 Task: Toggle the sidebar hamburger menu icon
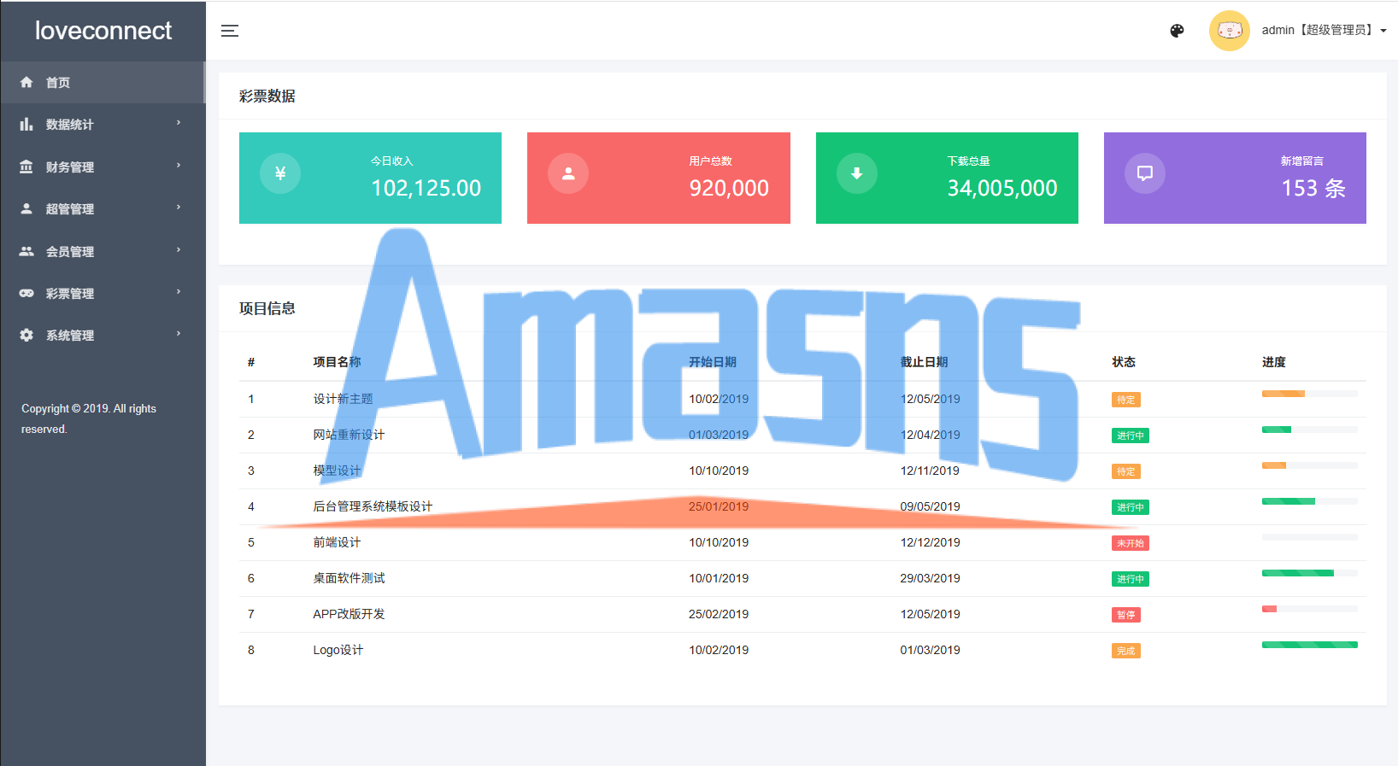click(230, 31)
